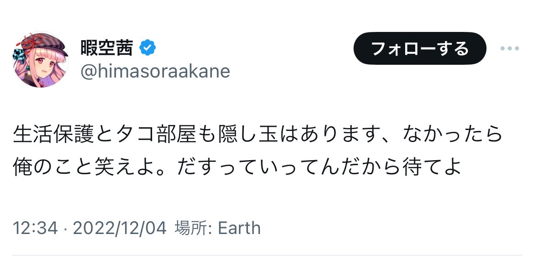Open the display name 暇空茜
This screenshot has width=534, height=260.
pyautogui.click(x=106, y=47)
